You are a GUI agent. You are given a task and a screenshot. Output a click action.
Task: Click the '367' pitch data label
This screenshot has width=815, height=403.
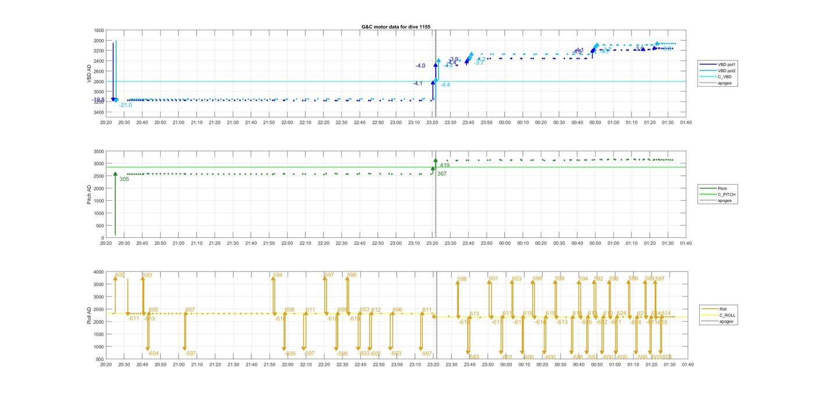click(442, 173)
